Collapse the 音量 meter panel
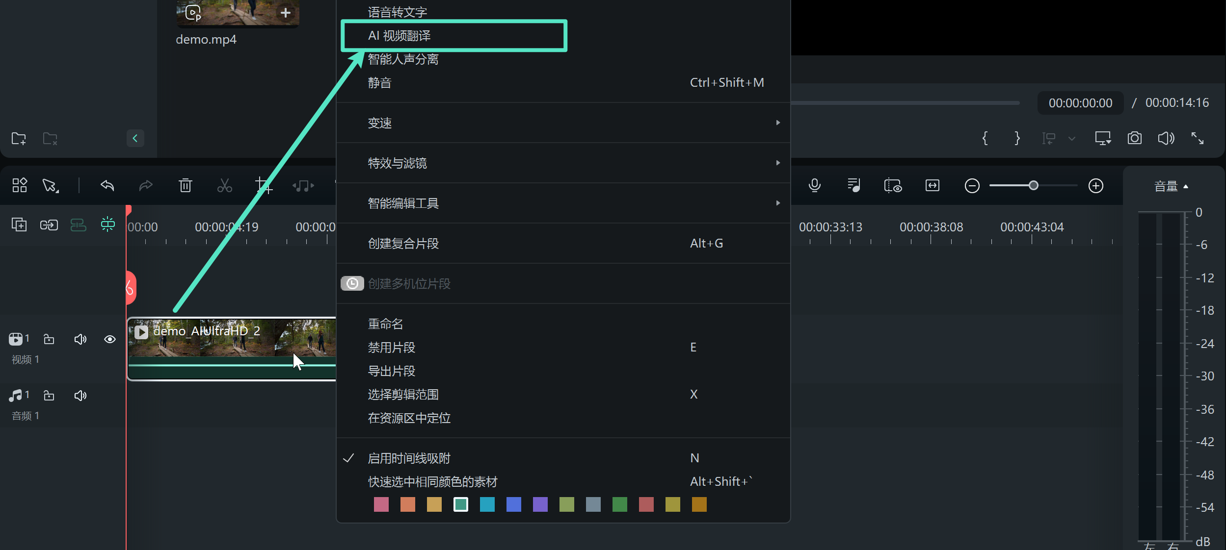The height and width of the screenshot is (550, 1226). coord(1186,186)
